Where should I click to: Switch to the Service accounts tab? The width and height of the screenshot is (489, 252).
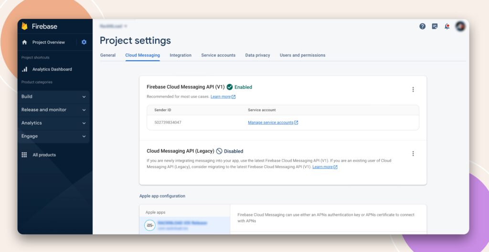point(218,55)
